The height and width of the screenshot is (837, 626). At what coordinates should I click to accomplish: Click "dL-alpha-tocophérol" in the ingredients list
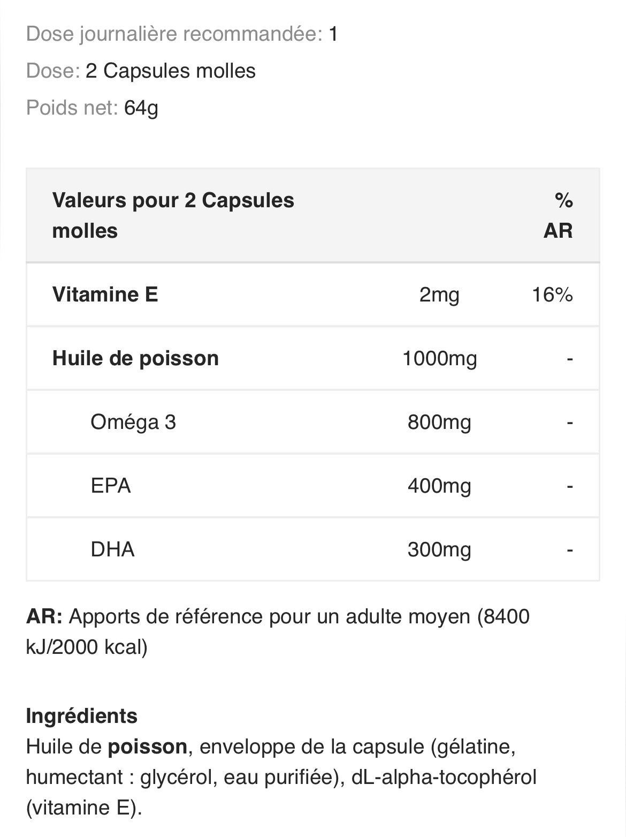(x=444, y=777)
